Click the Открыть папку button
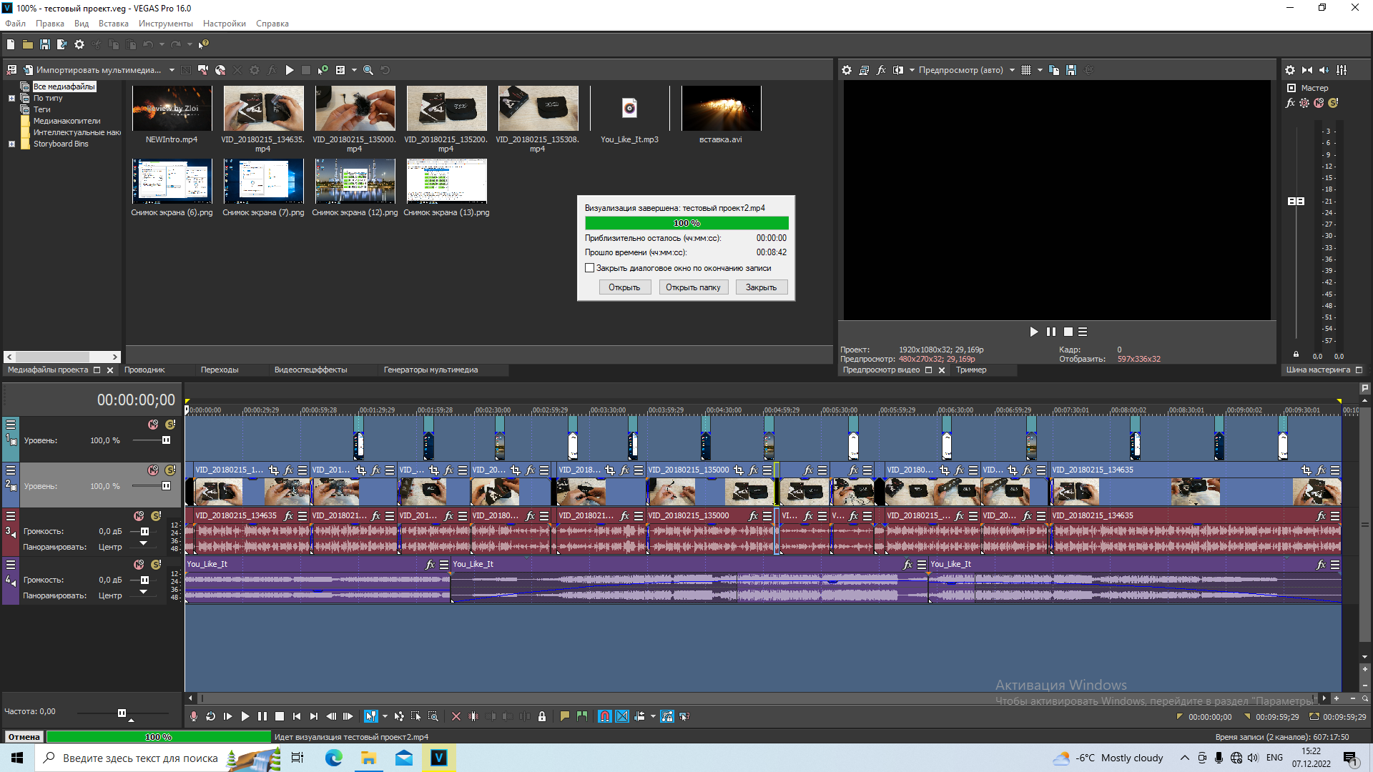The height and width of the screenshot is (772, 1373). click(692, 287)
